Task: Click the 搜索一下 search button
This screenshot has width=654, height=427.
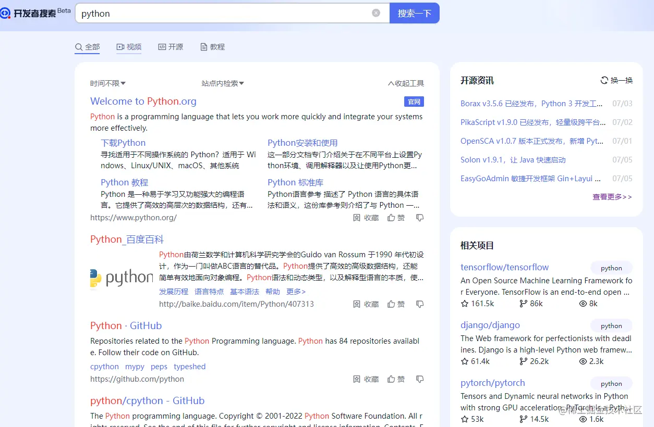Action: click(x=415, y=13)
